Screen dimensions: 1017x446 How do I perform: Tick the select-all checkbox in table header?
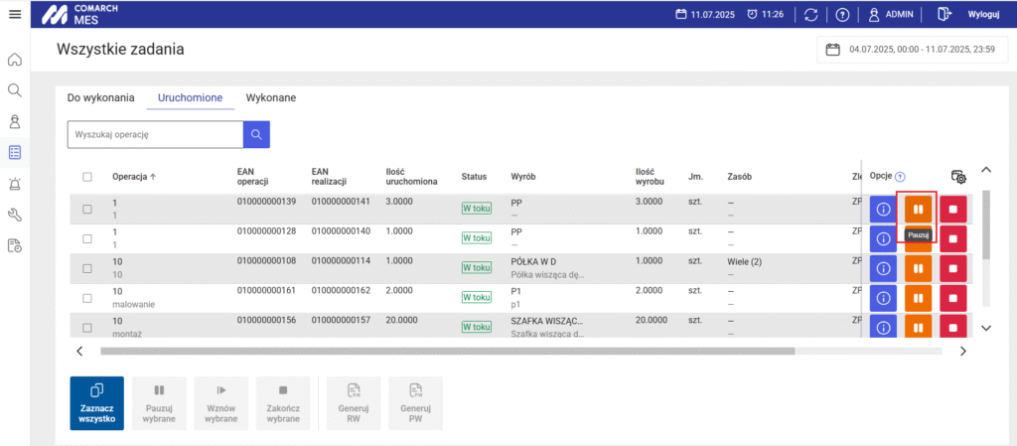(x=87, y=177)
